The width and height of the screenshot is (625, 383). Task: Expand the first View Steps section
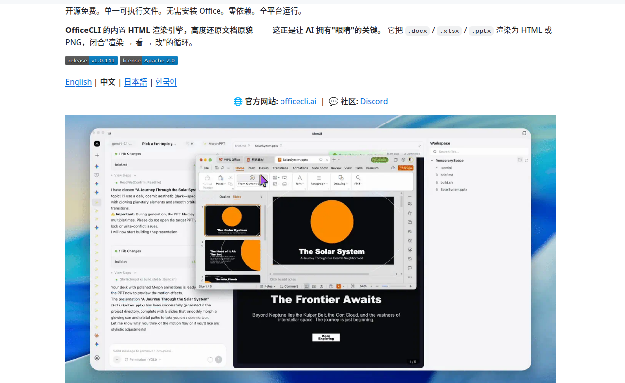124,175
